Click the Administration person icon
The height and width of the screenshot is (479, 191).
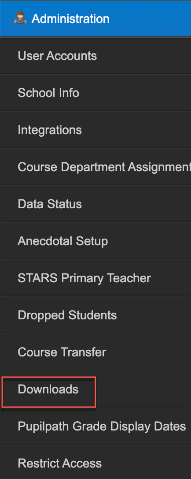[20, 18]
